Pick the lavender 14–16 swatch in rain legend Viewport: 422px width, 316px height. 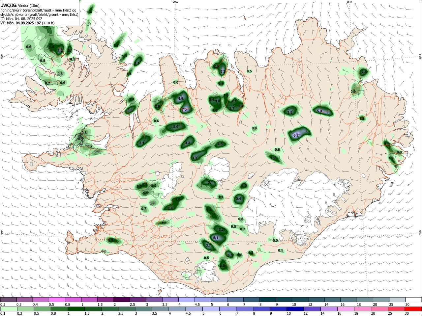(x=329, y=309)
